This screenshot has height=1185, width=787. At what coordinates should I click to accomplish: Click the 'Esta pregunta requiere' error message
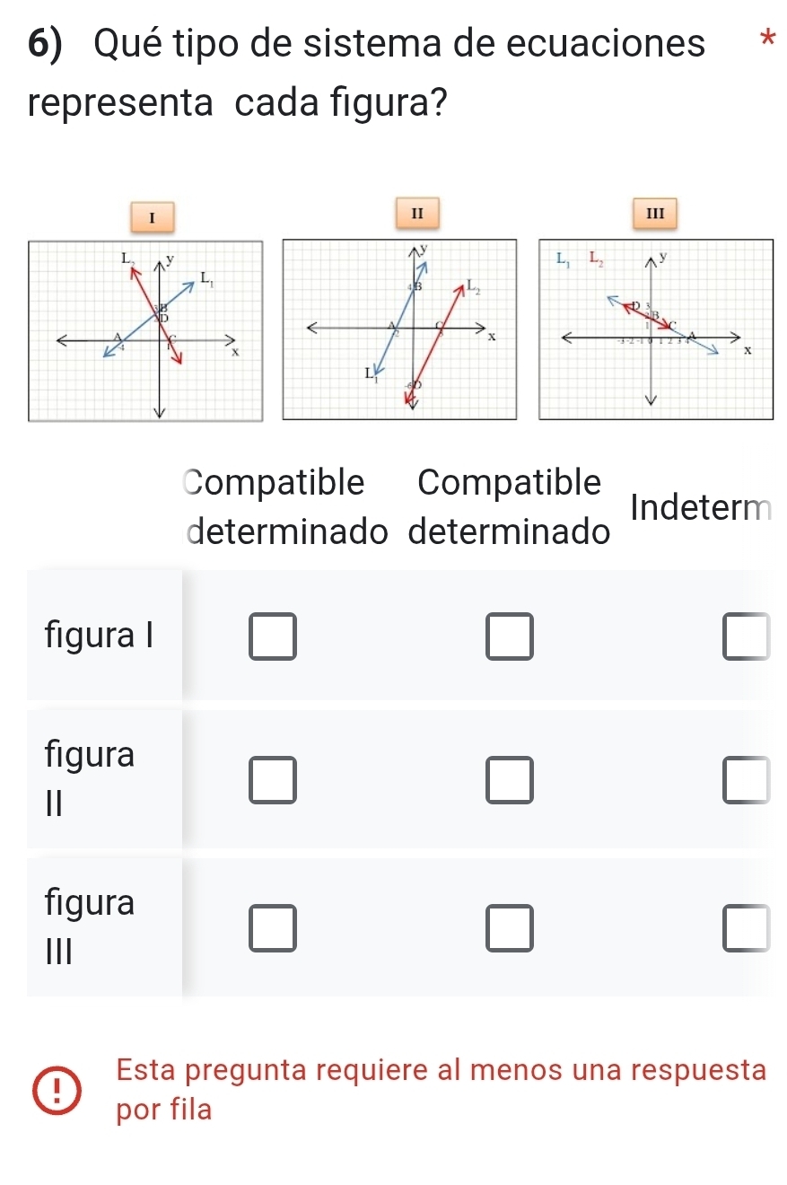[x=441, y=1089]
